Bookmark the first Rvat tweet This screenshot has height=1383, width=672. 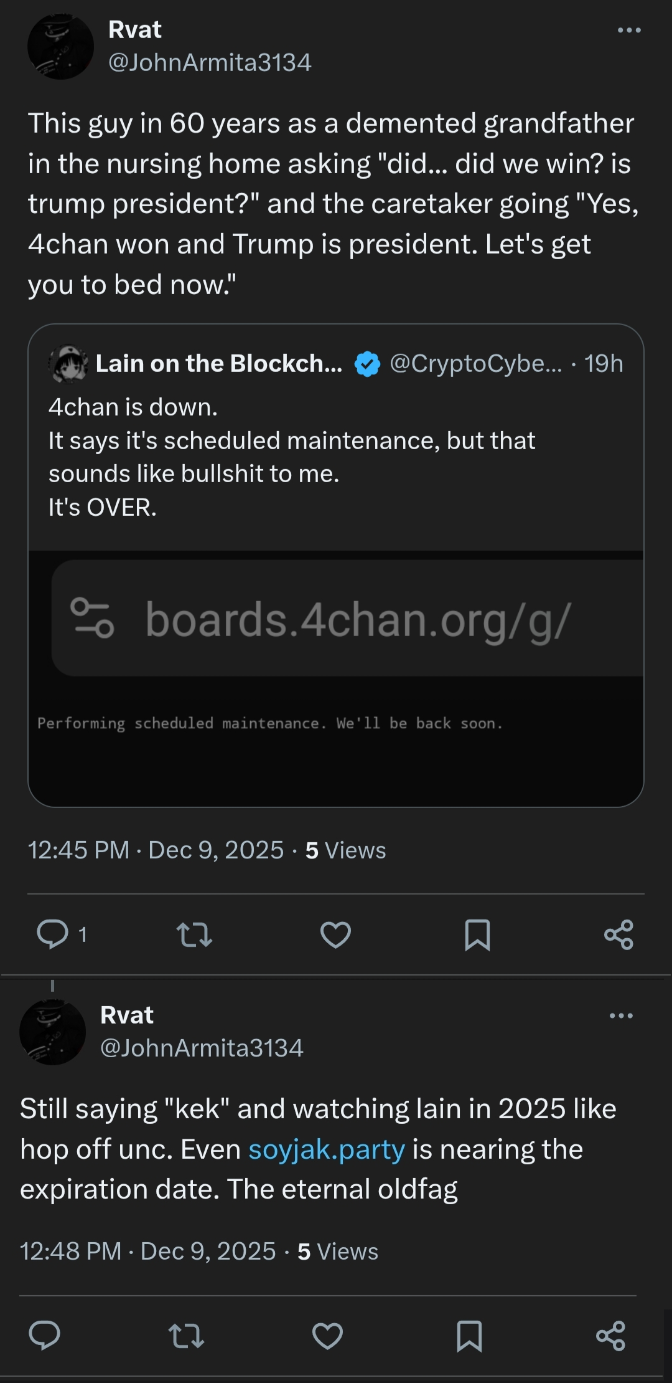477,934
